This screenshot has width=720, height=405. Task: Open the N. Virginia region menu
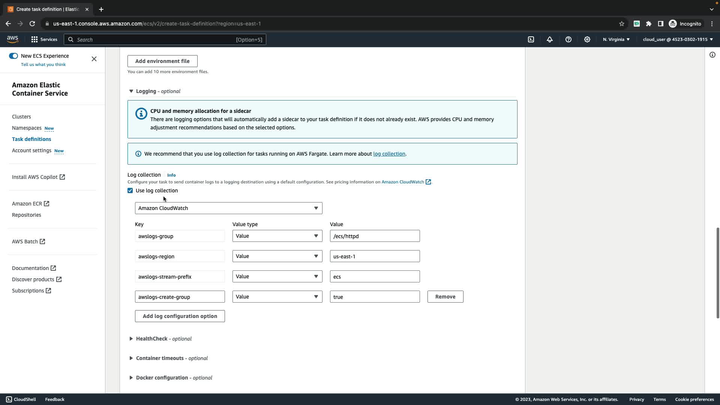point(616,39)
